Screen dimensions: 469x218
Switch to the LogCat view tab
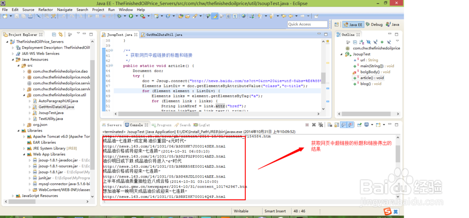202,125
